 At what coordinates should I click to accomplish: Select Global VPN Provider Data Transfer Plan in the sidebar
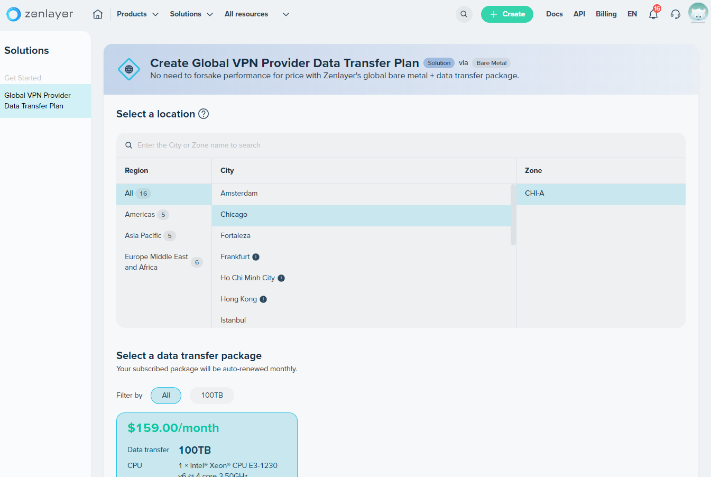45,101
